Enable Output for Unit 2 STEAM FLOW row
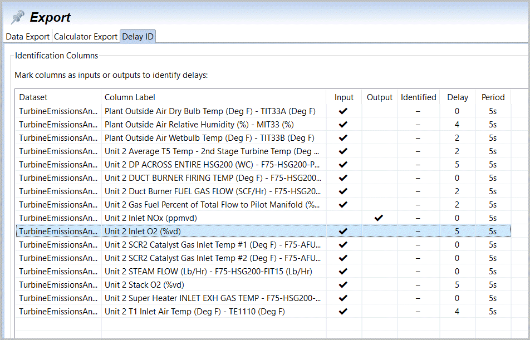This screenshot has height=340, width=530. 379,272
